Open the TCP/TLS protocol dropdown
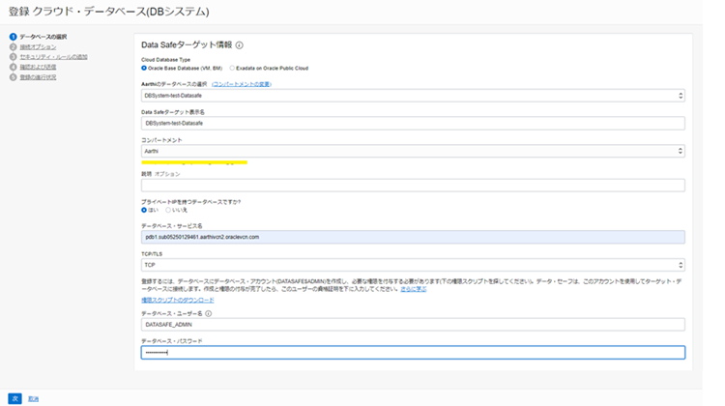Viewport: 725px width, 406px height. pos(413,264)
